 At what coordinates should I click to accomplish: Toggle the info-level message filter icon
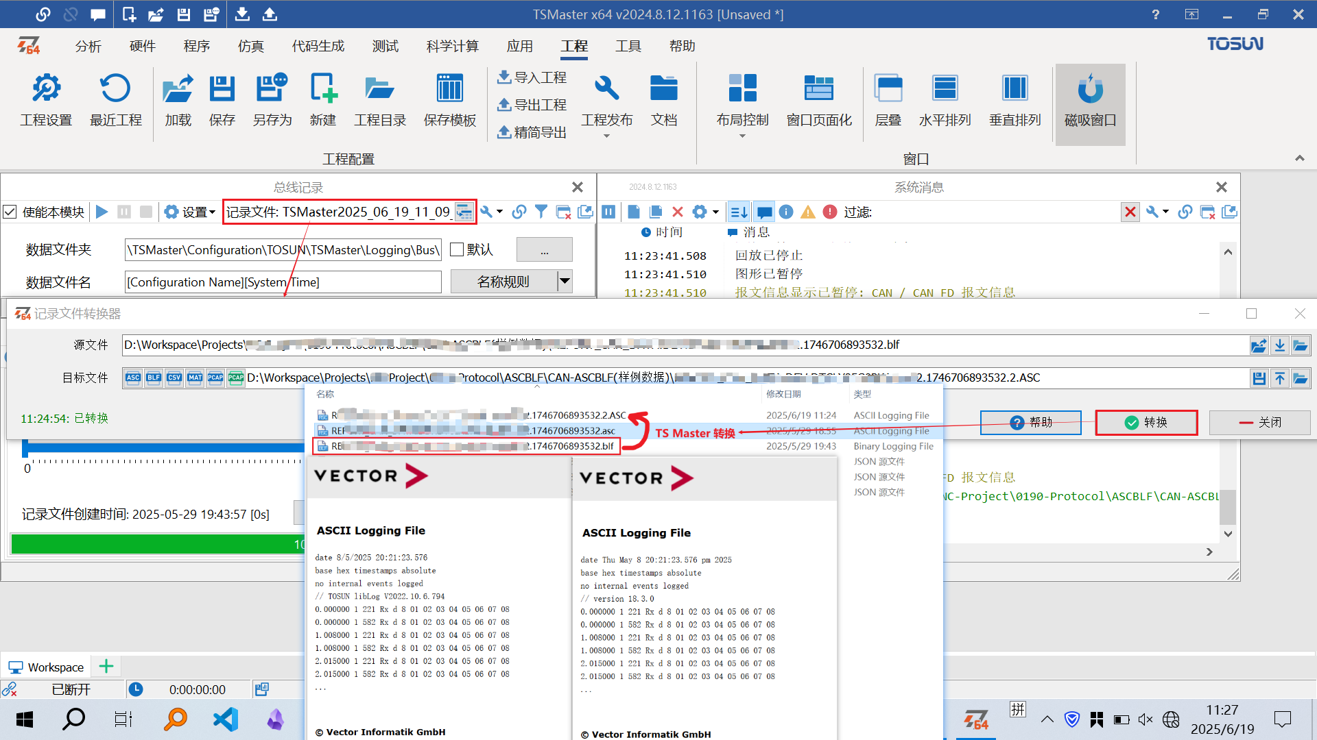point(786,212)
